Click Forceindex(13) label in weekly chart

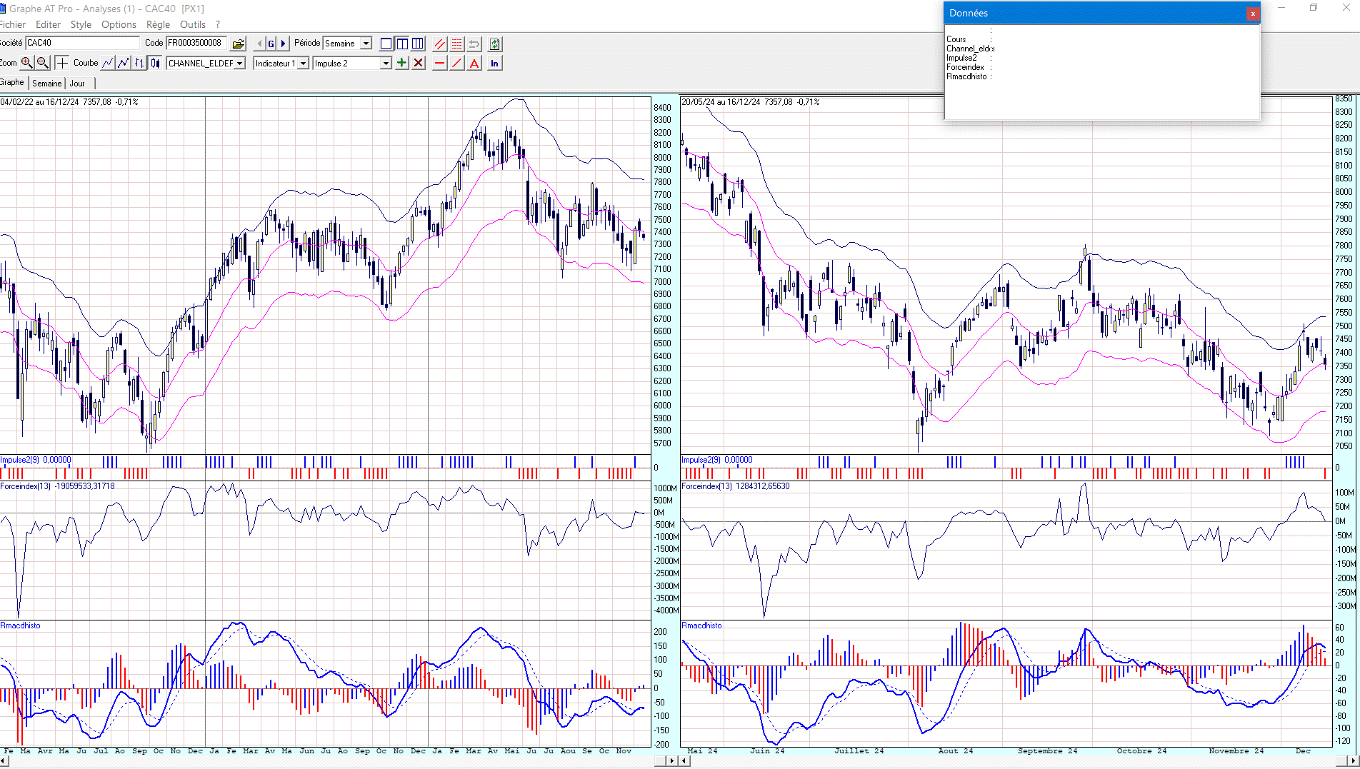click(57, 486)
